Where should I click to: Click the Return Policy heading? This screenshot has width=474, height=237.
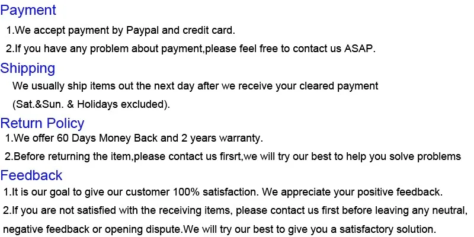tap(42, 123)
